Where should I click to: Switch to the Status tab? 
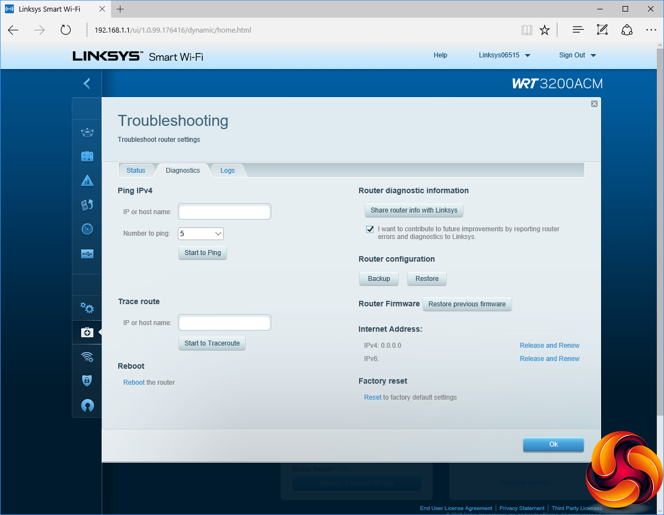click(136, 171)
